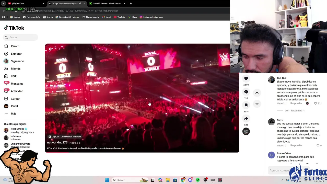Viewport: 327px width, 184px height.
Task: Open Discord from the taskbar
Action: point(190,180)
